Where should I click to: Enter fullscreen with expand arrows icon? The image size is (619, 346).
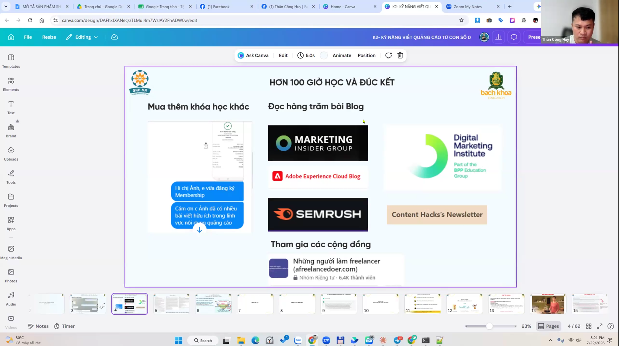[600, 326]
